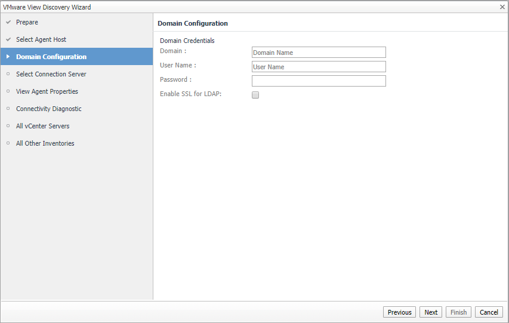Open the Prepare wizard step
The height and width of the screenshot is (323, 509).
[27, 22]
